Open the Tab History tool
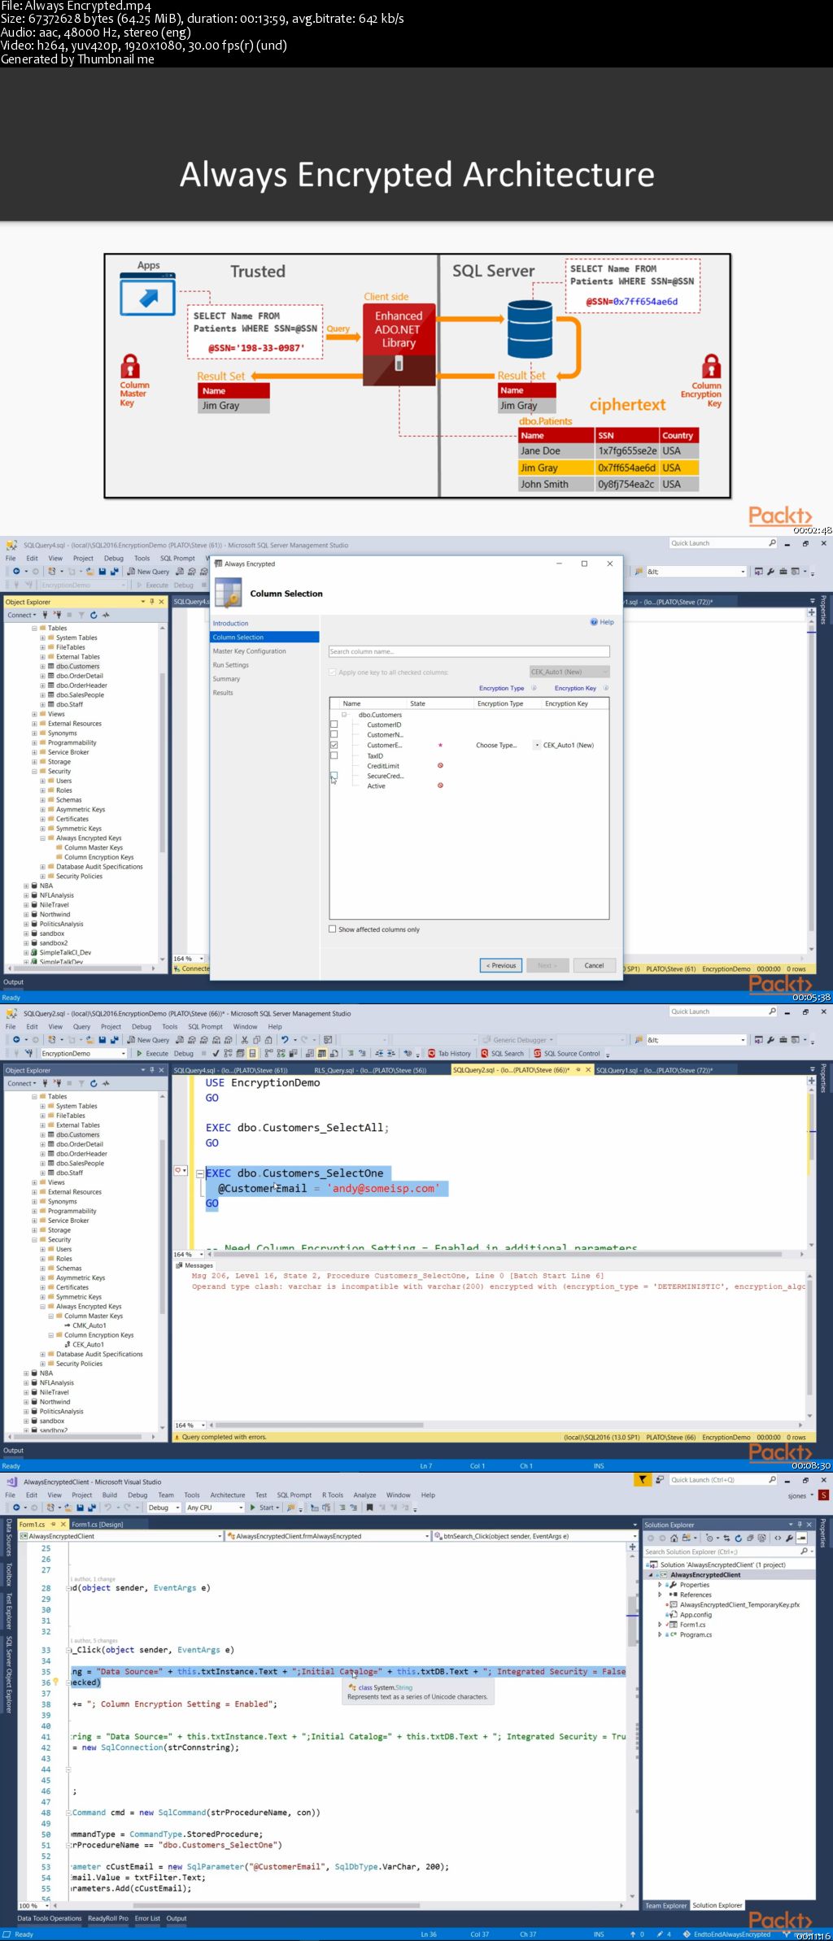Image resolution: width=833 pixels, height=1941 pixels. [x=449, y=1053]
